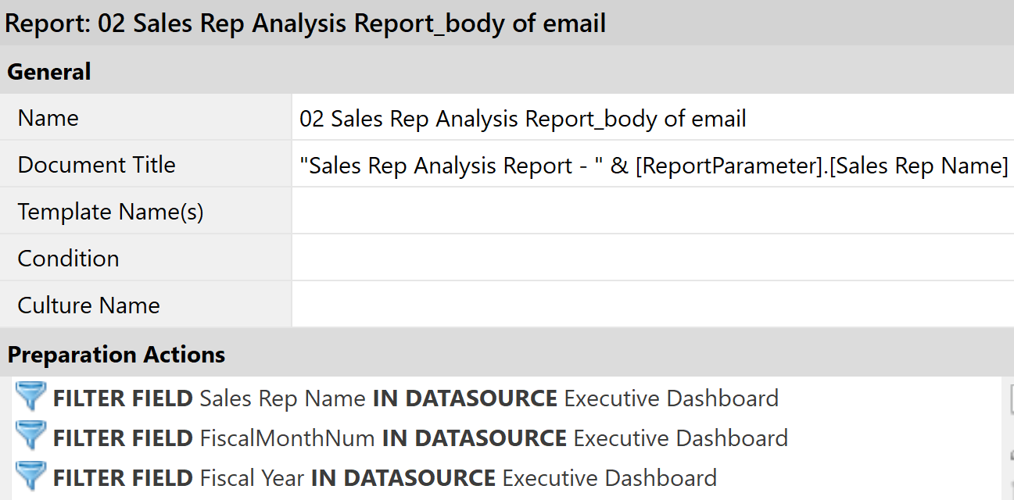Select the Culture Name property label
The image size is (1014, 500).
(x=88, y=305)
